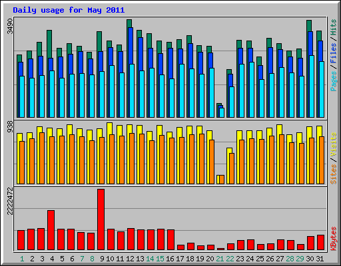Click the orange Sites bar for day 22

point(232,168)
